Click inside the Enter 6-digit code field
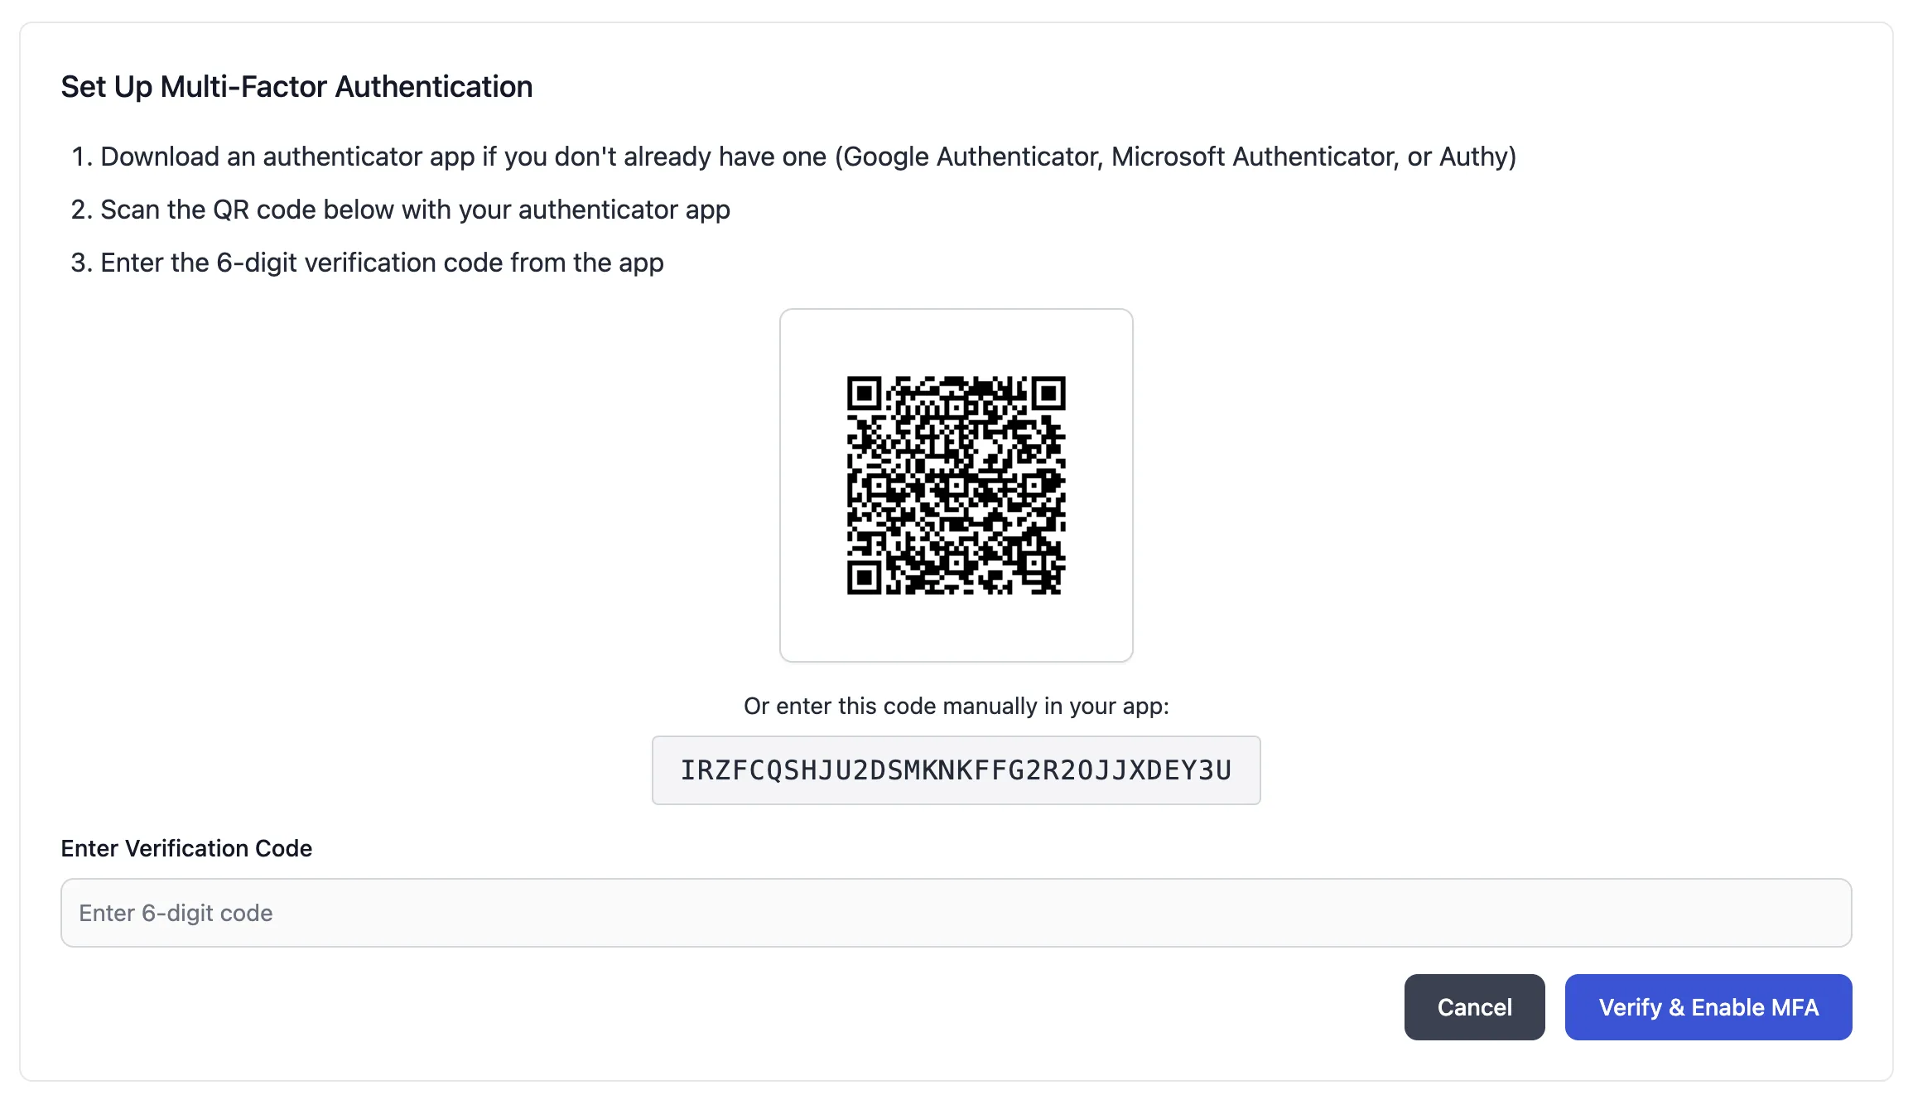Screen dimensions: 1913x1100 click(x=956, y=913)
